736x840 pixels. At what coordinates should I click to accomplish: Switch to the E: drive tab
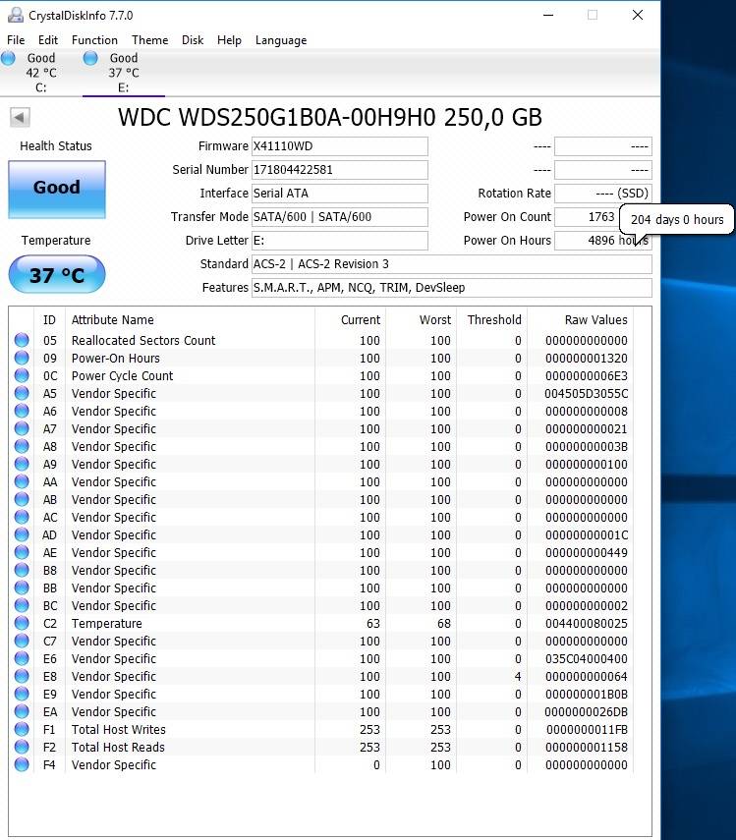[123, 74]
